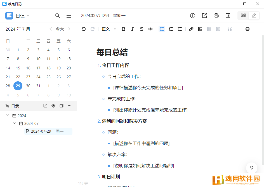This screenshot has height=187, width=264.
Task: Click the 目录 tree icon
Action: tap(7, 106)
